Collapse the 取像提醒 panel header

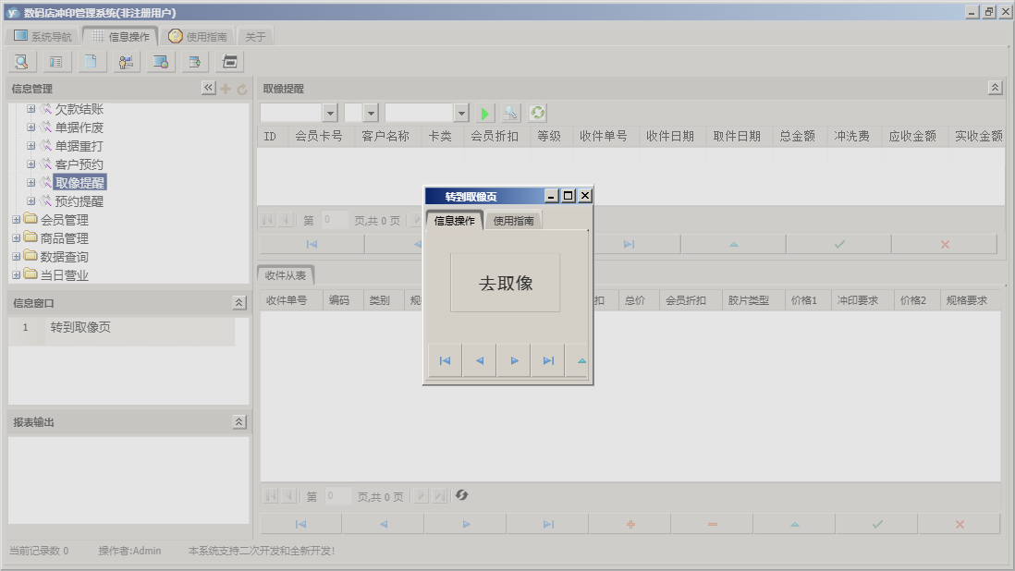[996, 88]
